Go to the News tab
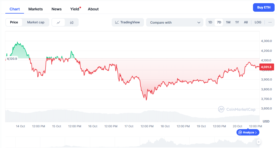 pyautogui.click(x=57, y=9)
